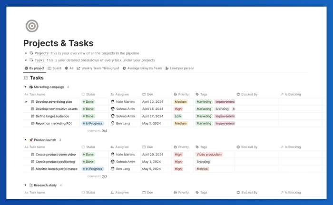Click In Progress status of Report on marketing ROI
This screenshot has width=333, height=205.
[93, 123]
